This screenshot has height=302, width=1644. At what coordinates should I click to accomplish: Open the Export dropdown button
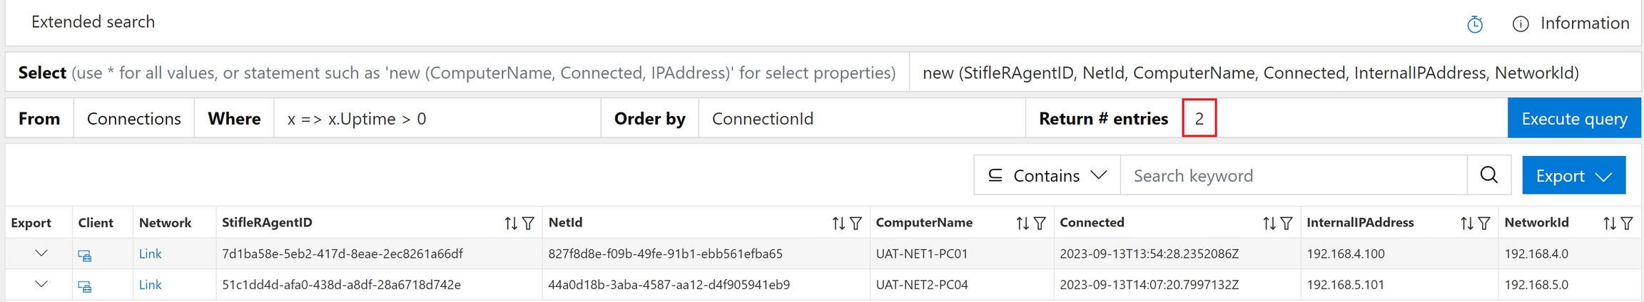[x=1573, y=175]
